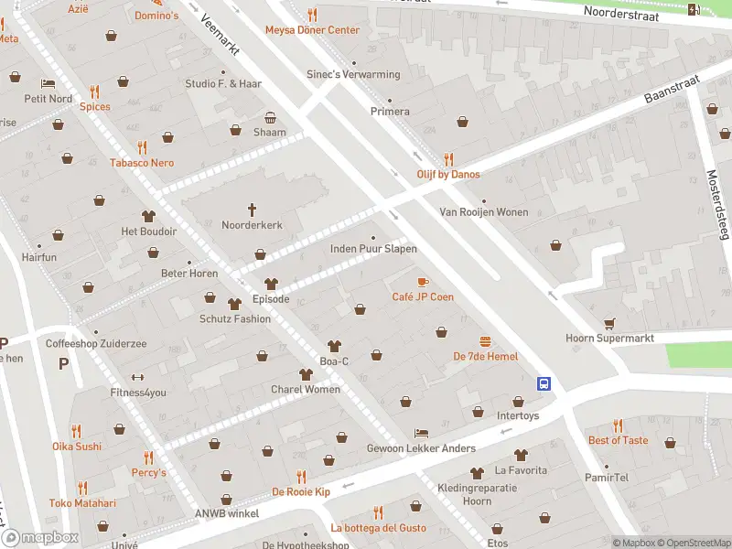Select the De Rooie Kip restaurant icon
The width and height of the screenshot is (732, 549).
[302, 477]
